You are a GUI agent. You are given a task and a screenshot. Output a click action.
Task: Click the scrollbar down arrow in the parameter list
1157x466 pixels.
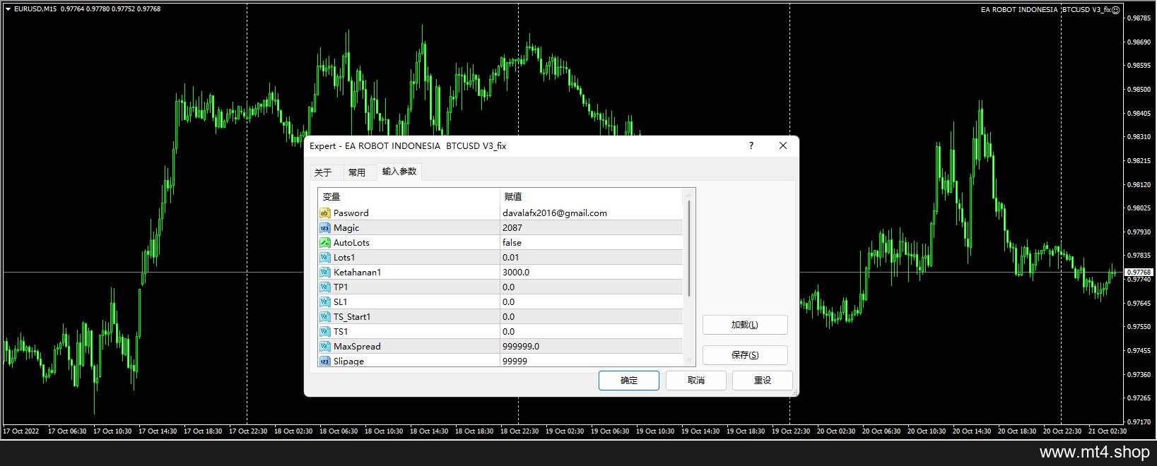pos(689,361)
